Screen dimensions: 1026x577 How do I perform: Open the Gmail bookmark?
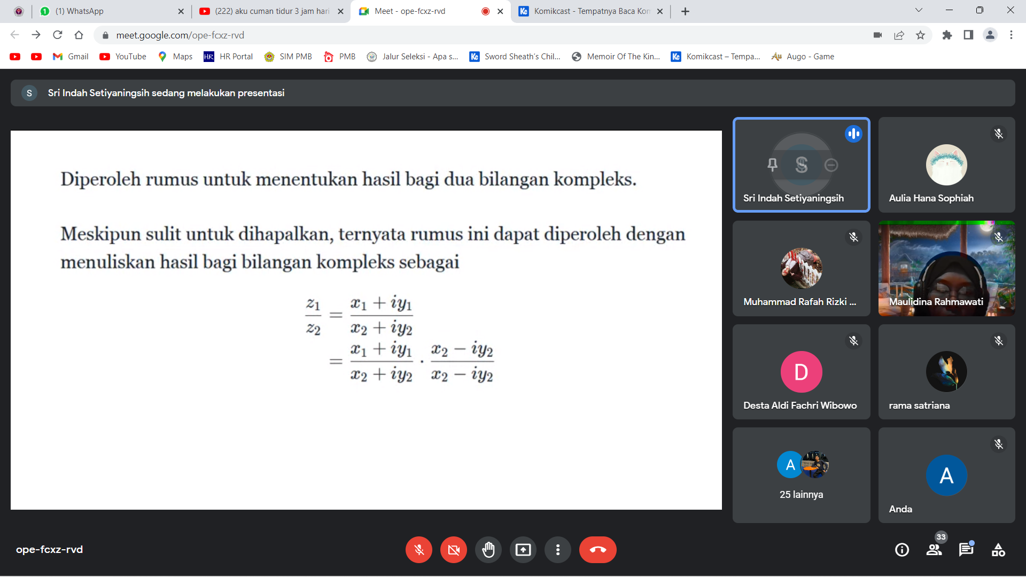pyautogui.click(x=71, y=57)
